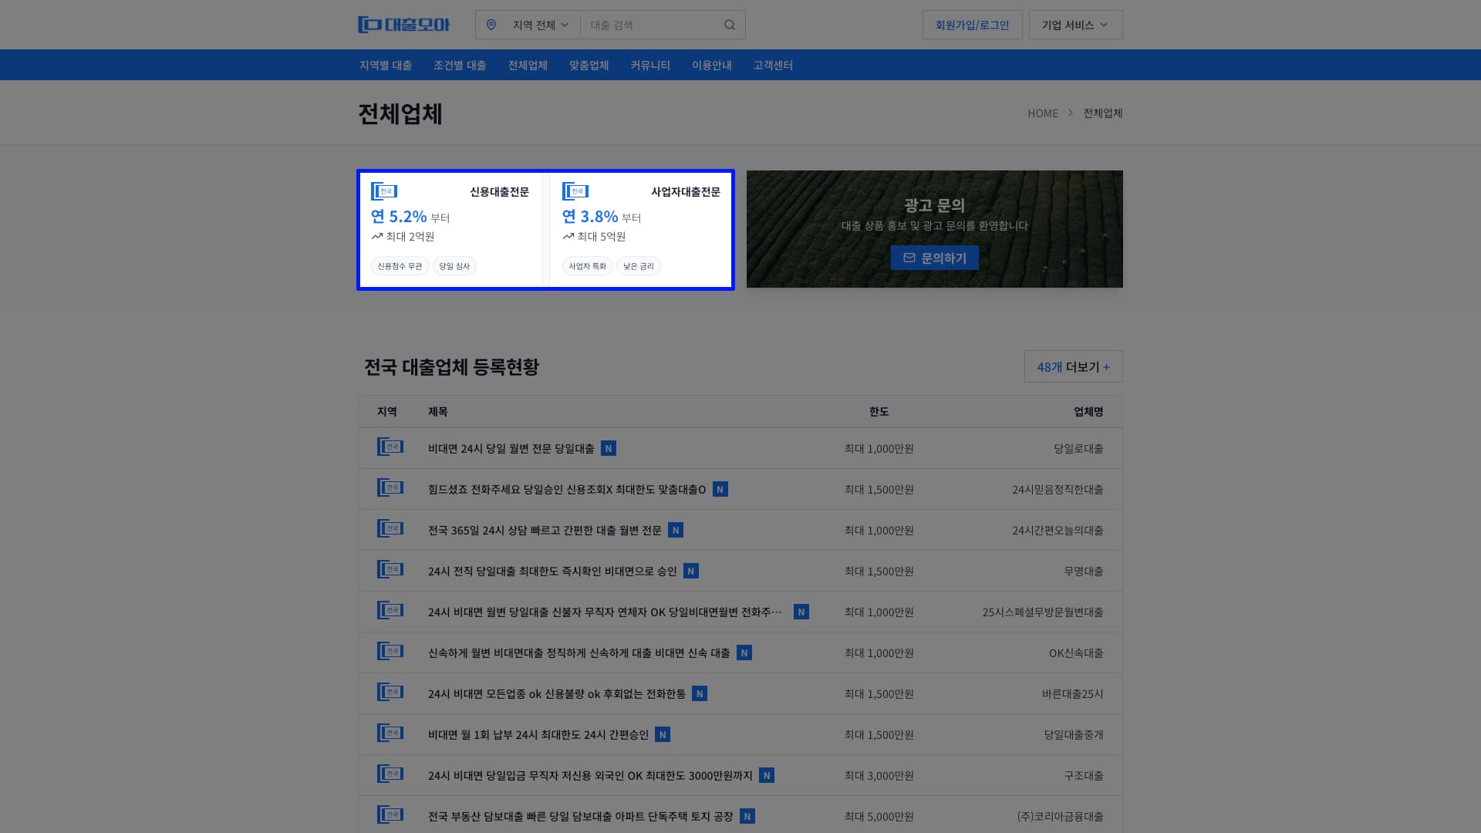Viewport: 1481px width, 833px height.
Task: Click 회원가입/로그인
Action: pos(972,24)
